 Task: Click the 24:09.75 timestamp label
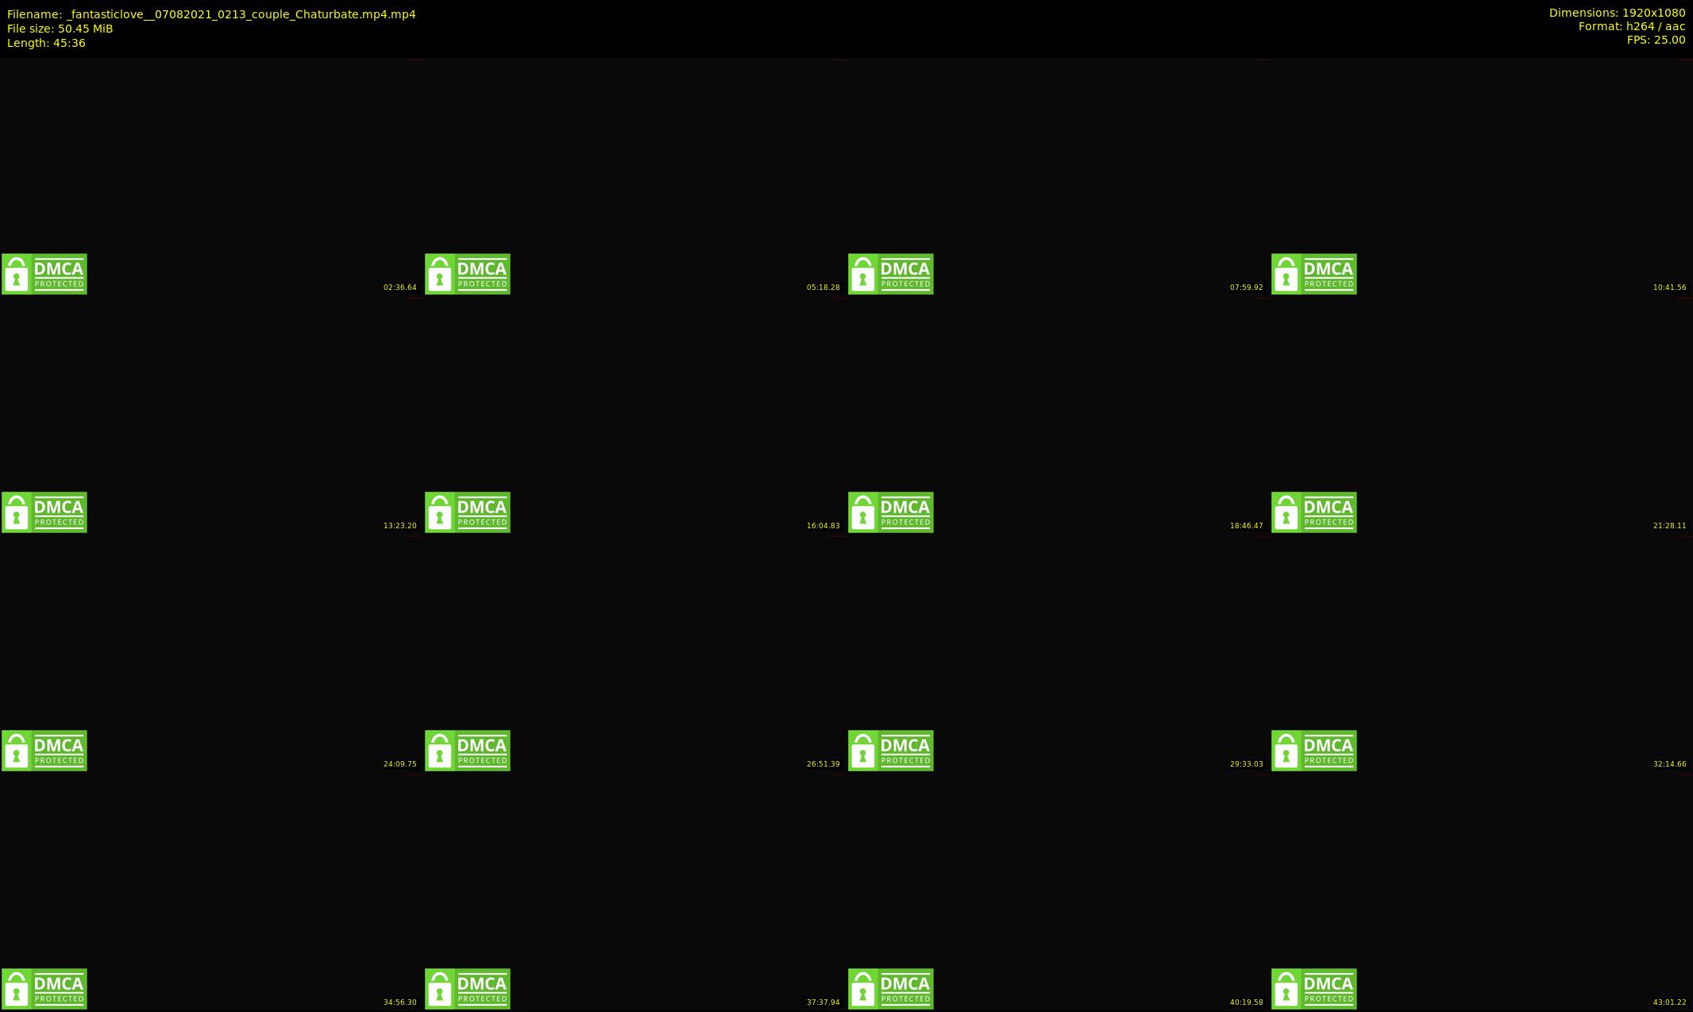tap(399, 764)
